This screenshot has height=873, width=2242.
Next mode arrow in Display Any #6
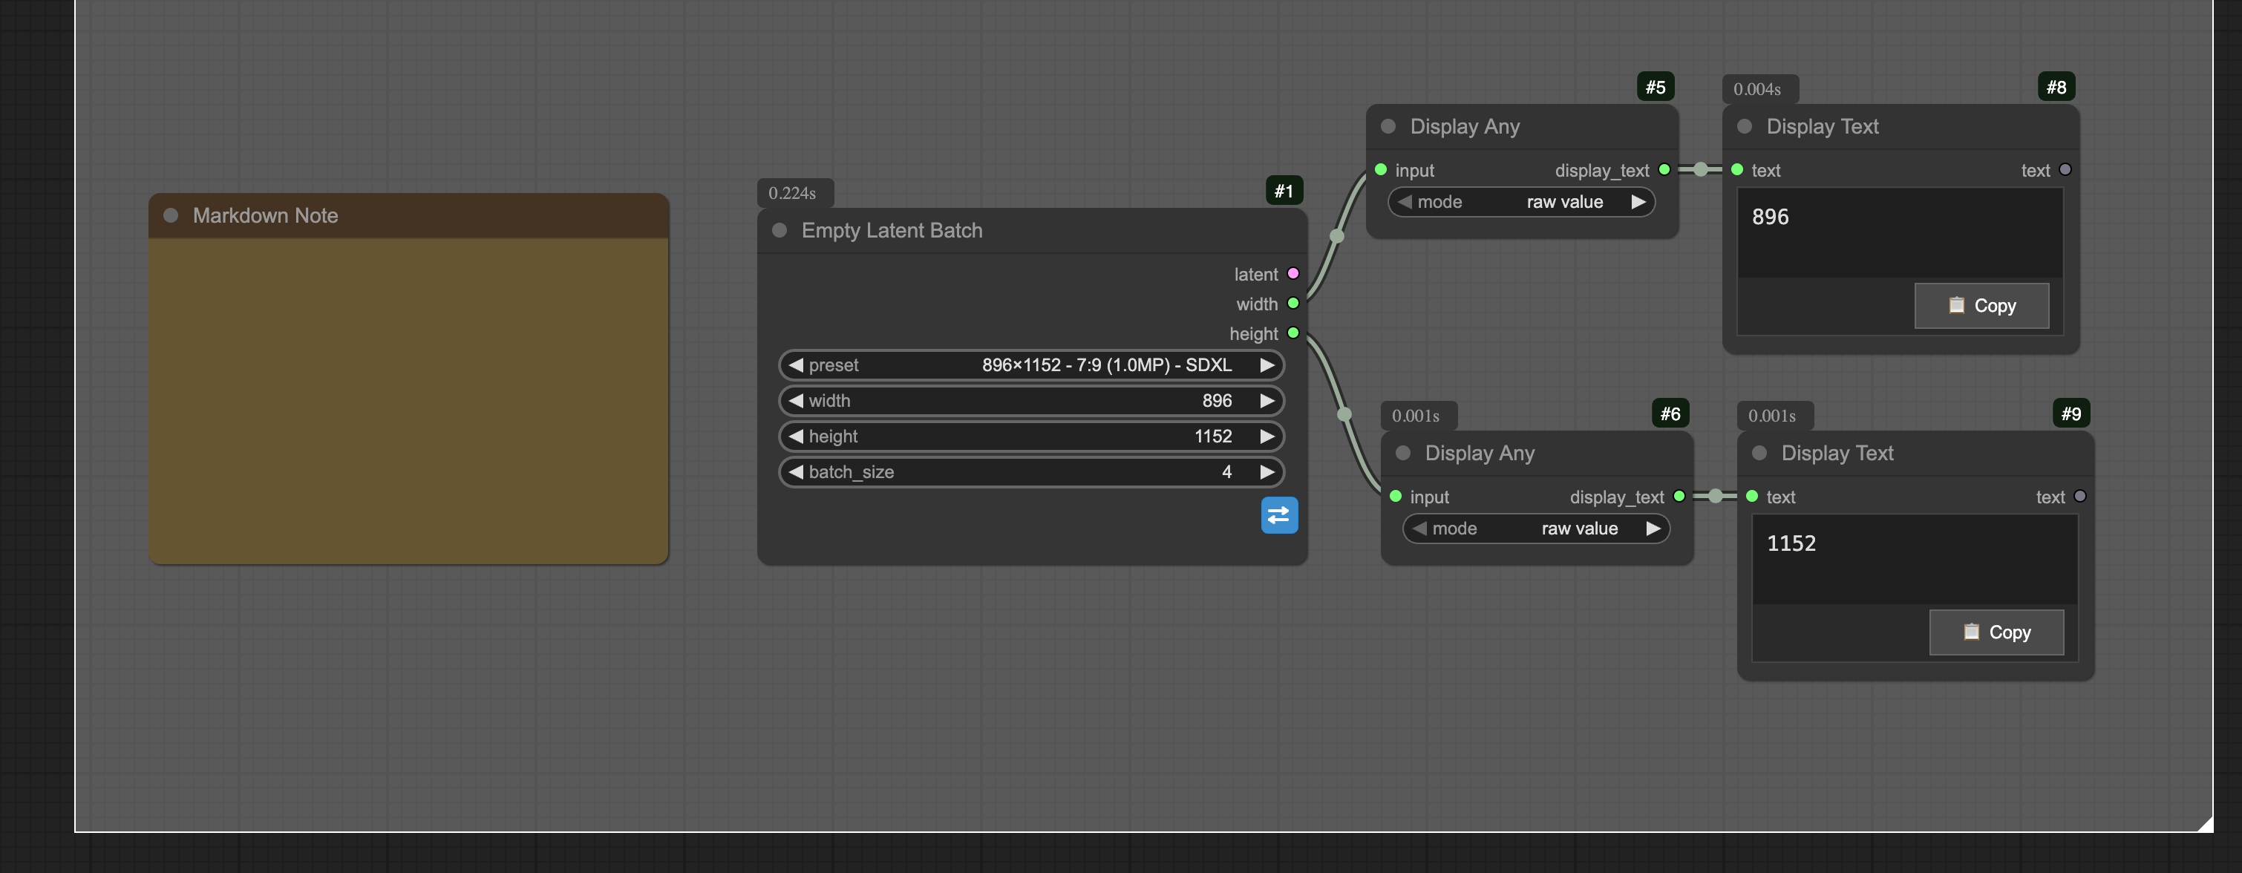[1653, 529]
